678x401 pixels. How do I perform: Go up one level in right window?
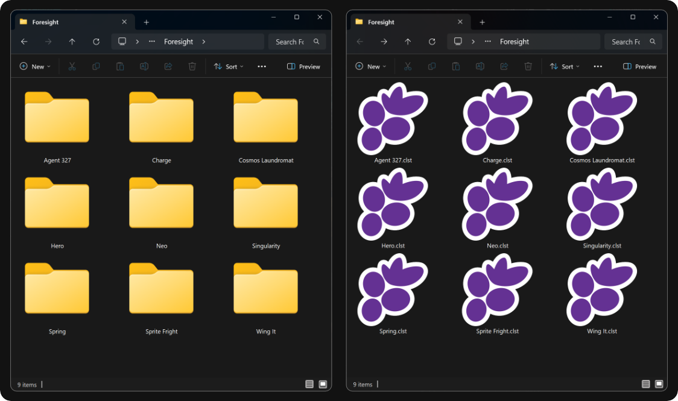pos(408,42)
